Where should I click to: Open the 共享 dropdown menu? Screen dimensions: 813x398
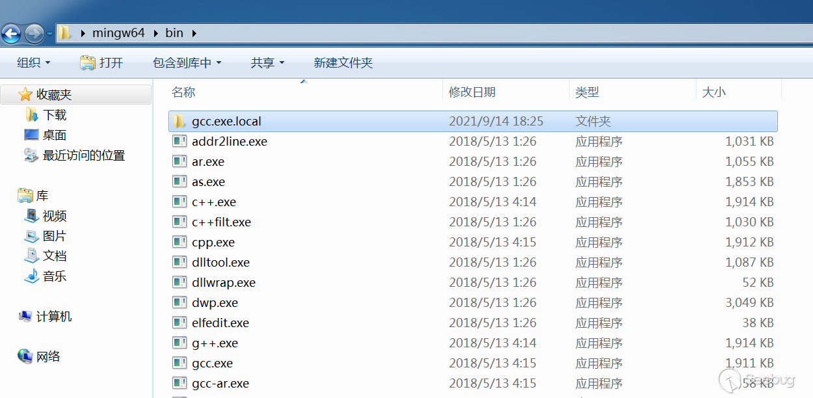[x=268, y=63]
